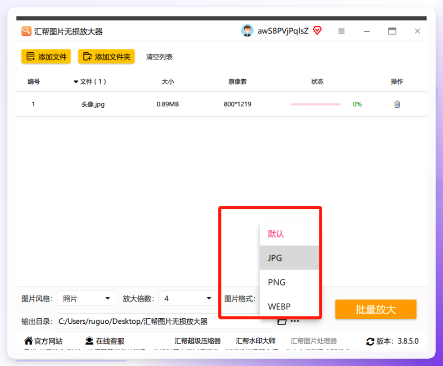
Task: Click 清空列表 to clear list
Action: pyautogui.click(x=160, y=57)
